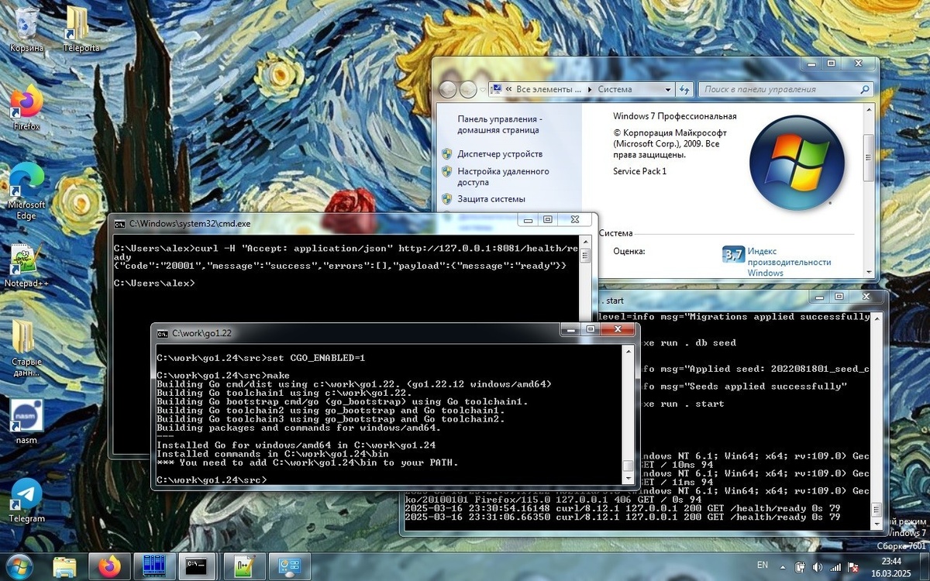Click the Forward arrow in the Система window
Image resolution: width=930 pixels, height=581 pixels.
pos(468,89)
